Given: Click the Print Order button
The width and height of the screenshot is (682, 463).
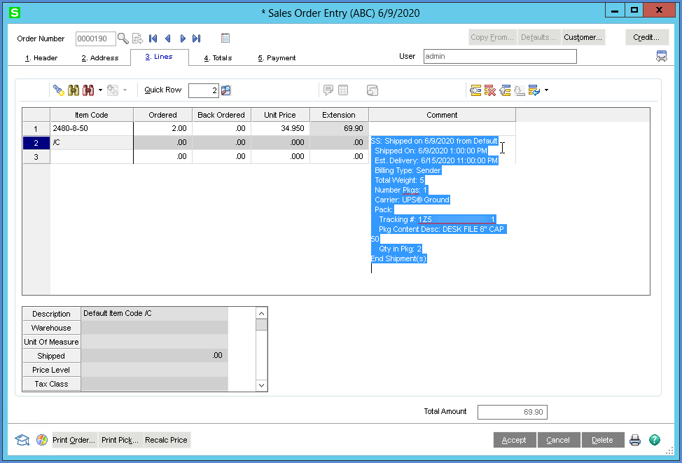Looking at the screenshot, I should coord(74,440).
